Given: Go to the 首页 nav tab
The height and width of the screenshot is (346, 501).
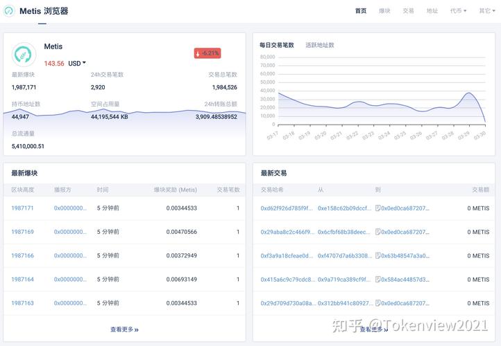Looking at the screenshot, I should point(361,11).
